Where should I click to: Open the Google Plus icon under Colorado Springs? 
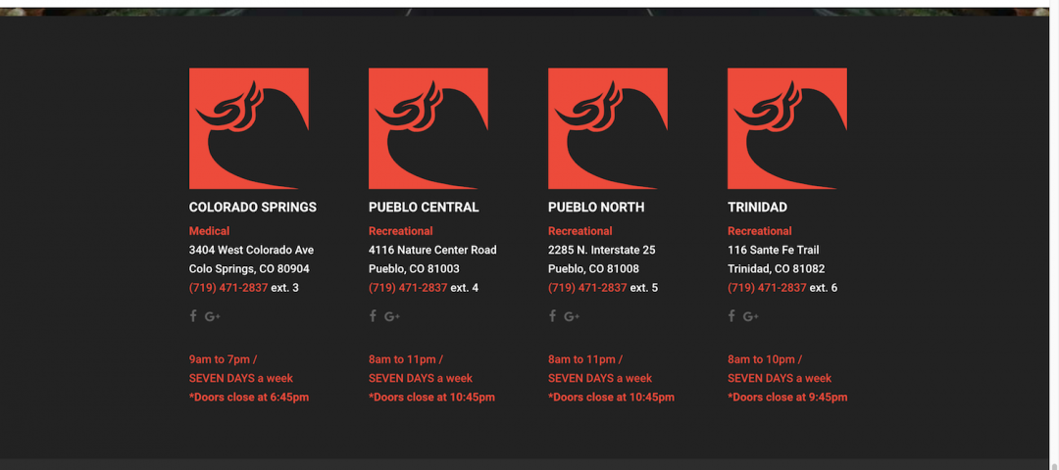[x=213, y=316]
